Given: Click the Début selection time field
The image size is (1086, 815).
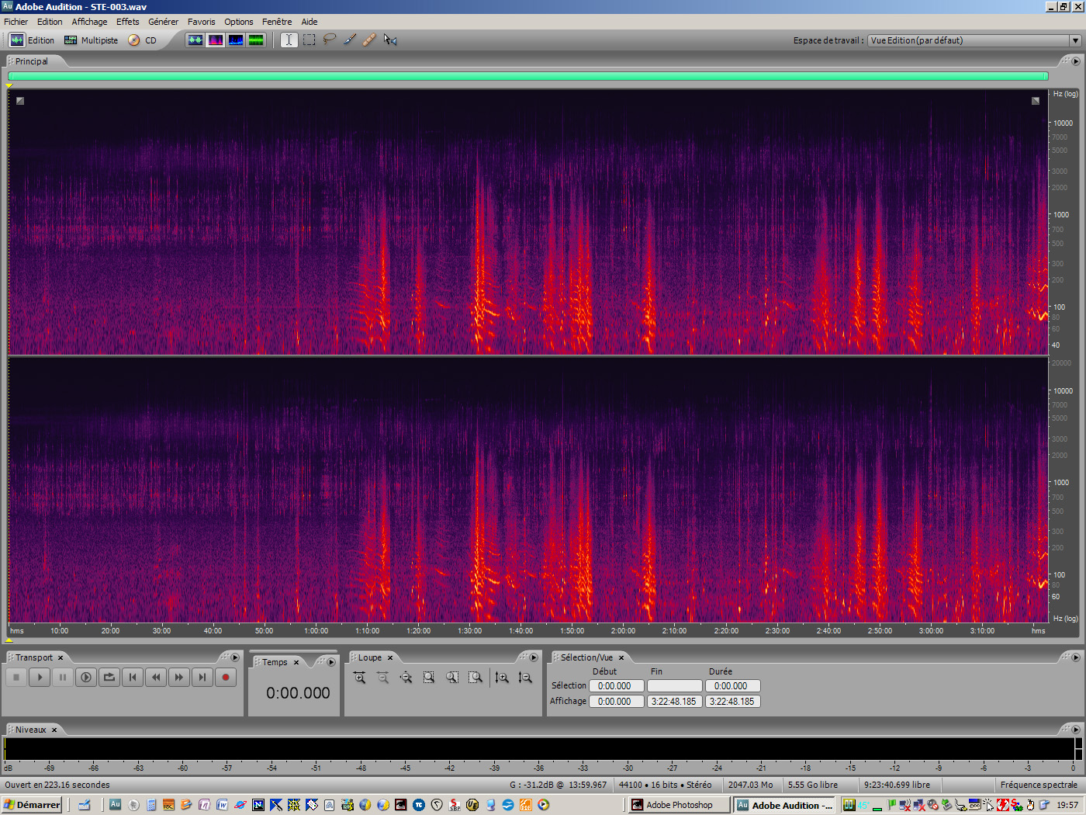Looking at the screenshot, I should click(x=616, y=685).
